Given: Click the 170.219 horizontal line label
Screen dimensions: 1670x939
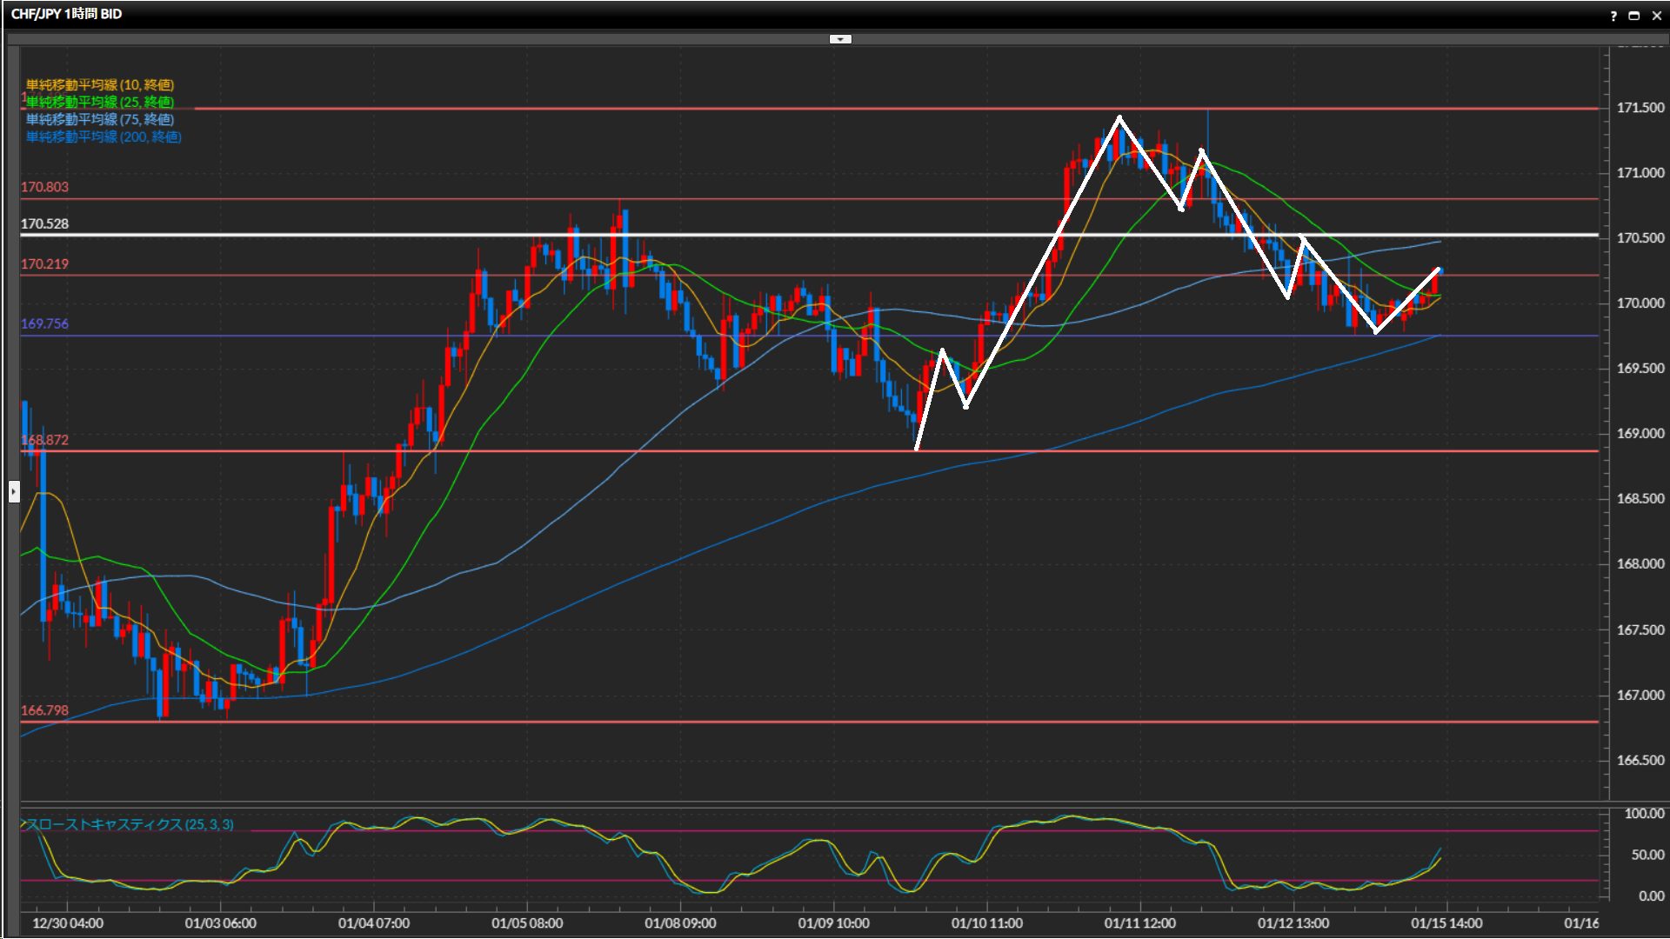Looking at the screenshot, I should (44, 264).
